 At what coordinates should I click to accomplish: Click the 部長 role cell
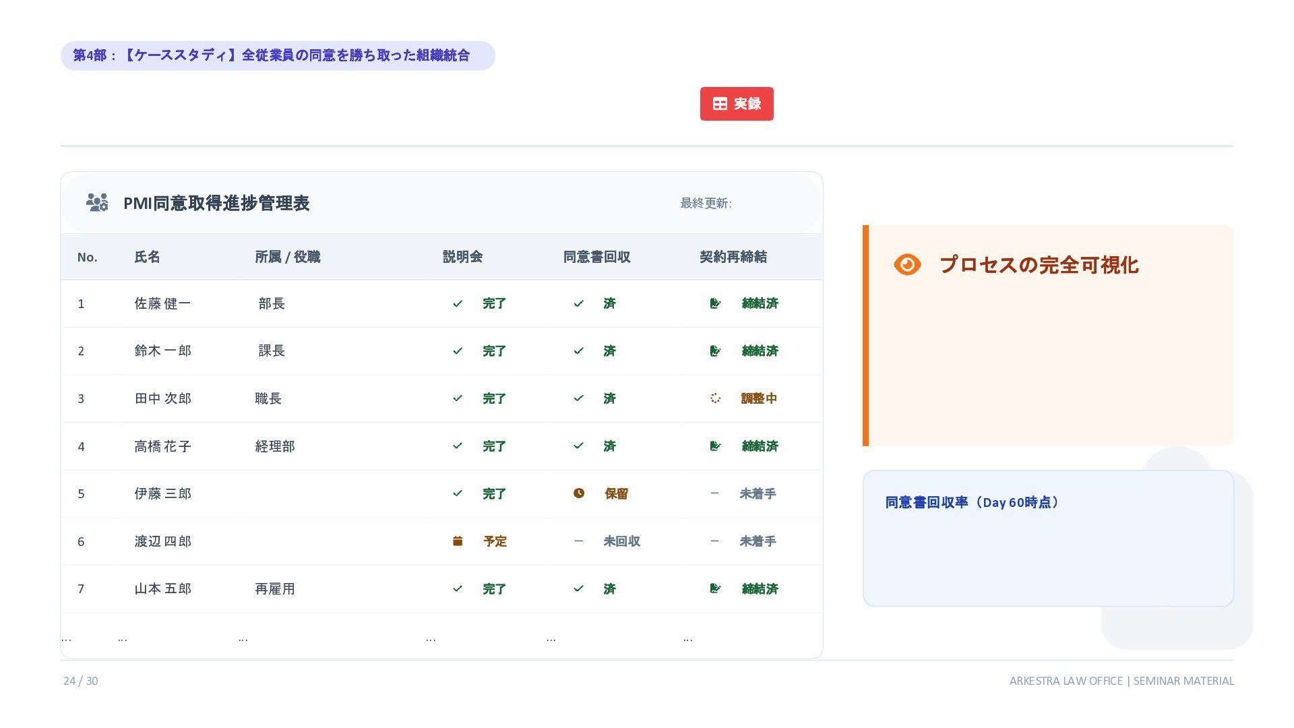click(272, 303)
